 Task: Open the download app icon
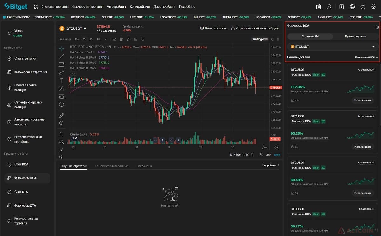342,7
